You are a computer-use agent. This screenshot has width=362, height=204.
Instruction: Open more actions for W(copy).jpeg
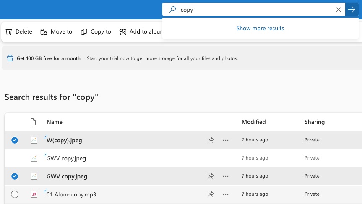coord(226,140)
